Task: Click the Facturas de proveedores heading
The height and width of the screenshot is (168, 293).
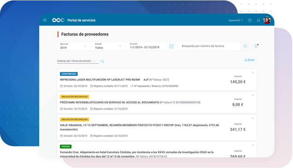Action: pyautogui.click(x=85, y=34)
